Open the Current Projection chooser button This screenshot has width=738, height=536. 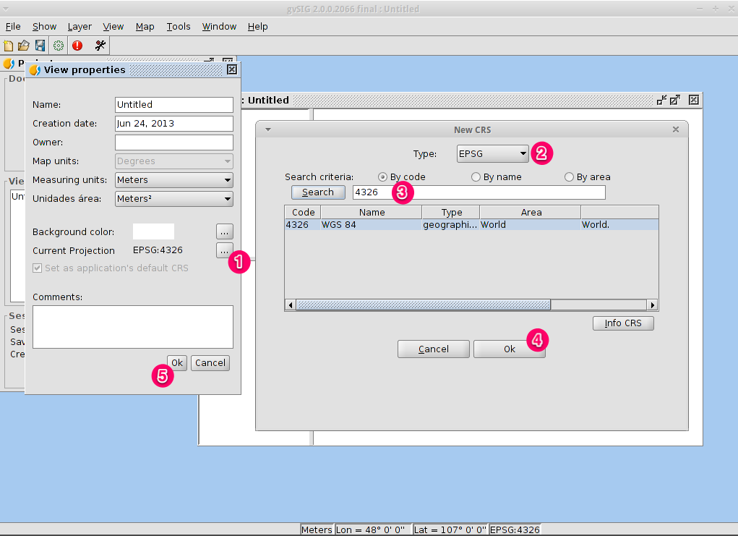coord(225,250)
